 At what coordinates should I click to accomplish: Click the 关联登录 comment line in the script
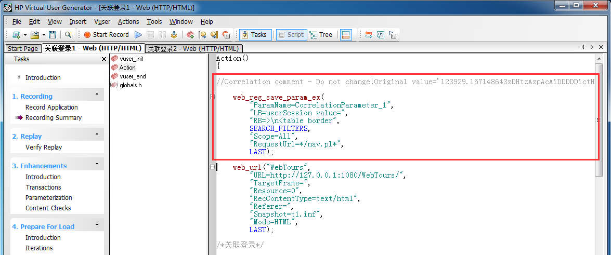[x=240, y=245]
